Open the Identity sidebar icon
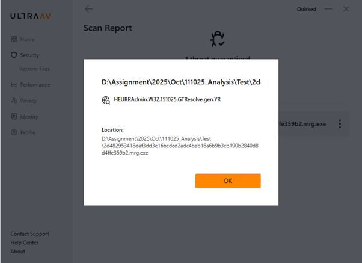The image size is (362, 263). tap(13, 117)
